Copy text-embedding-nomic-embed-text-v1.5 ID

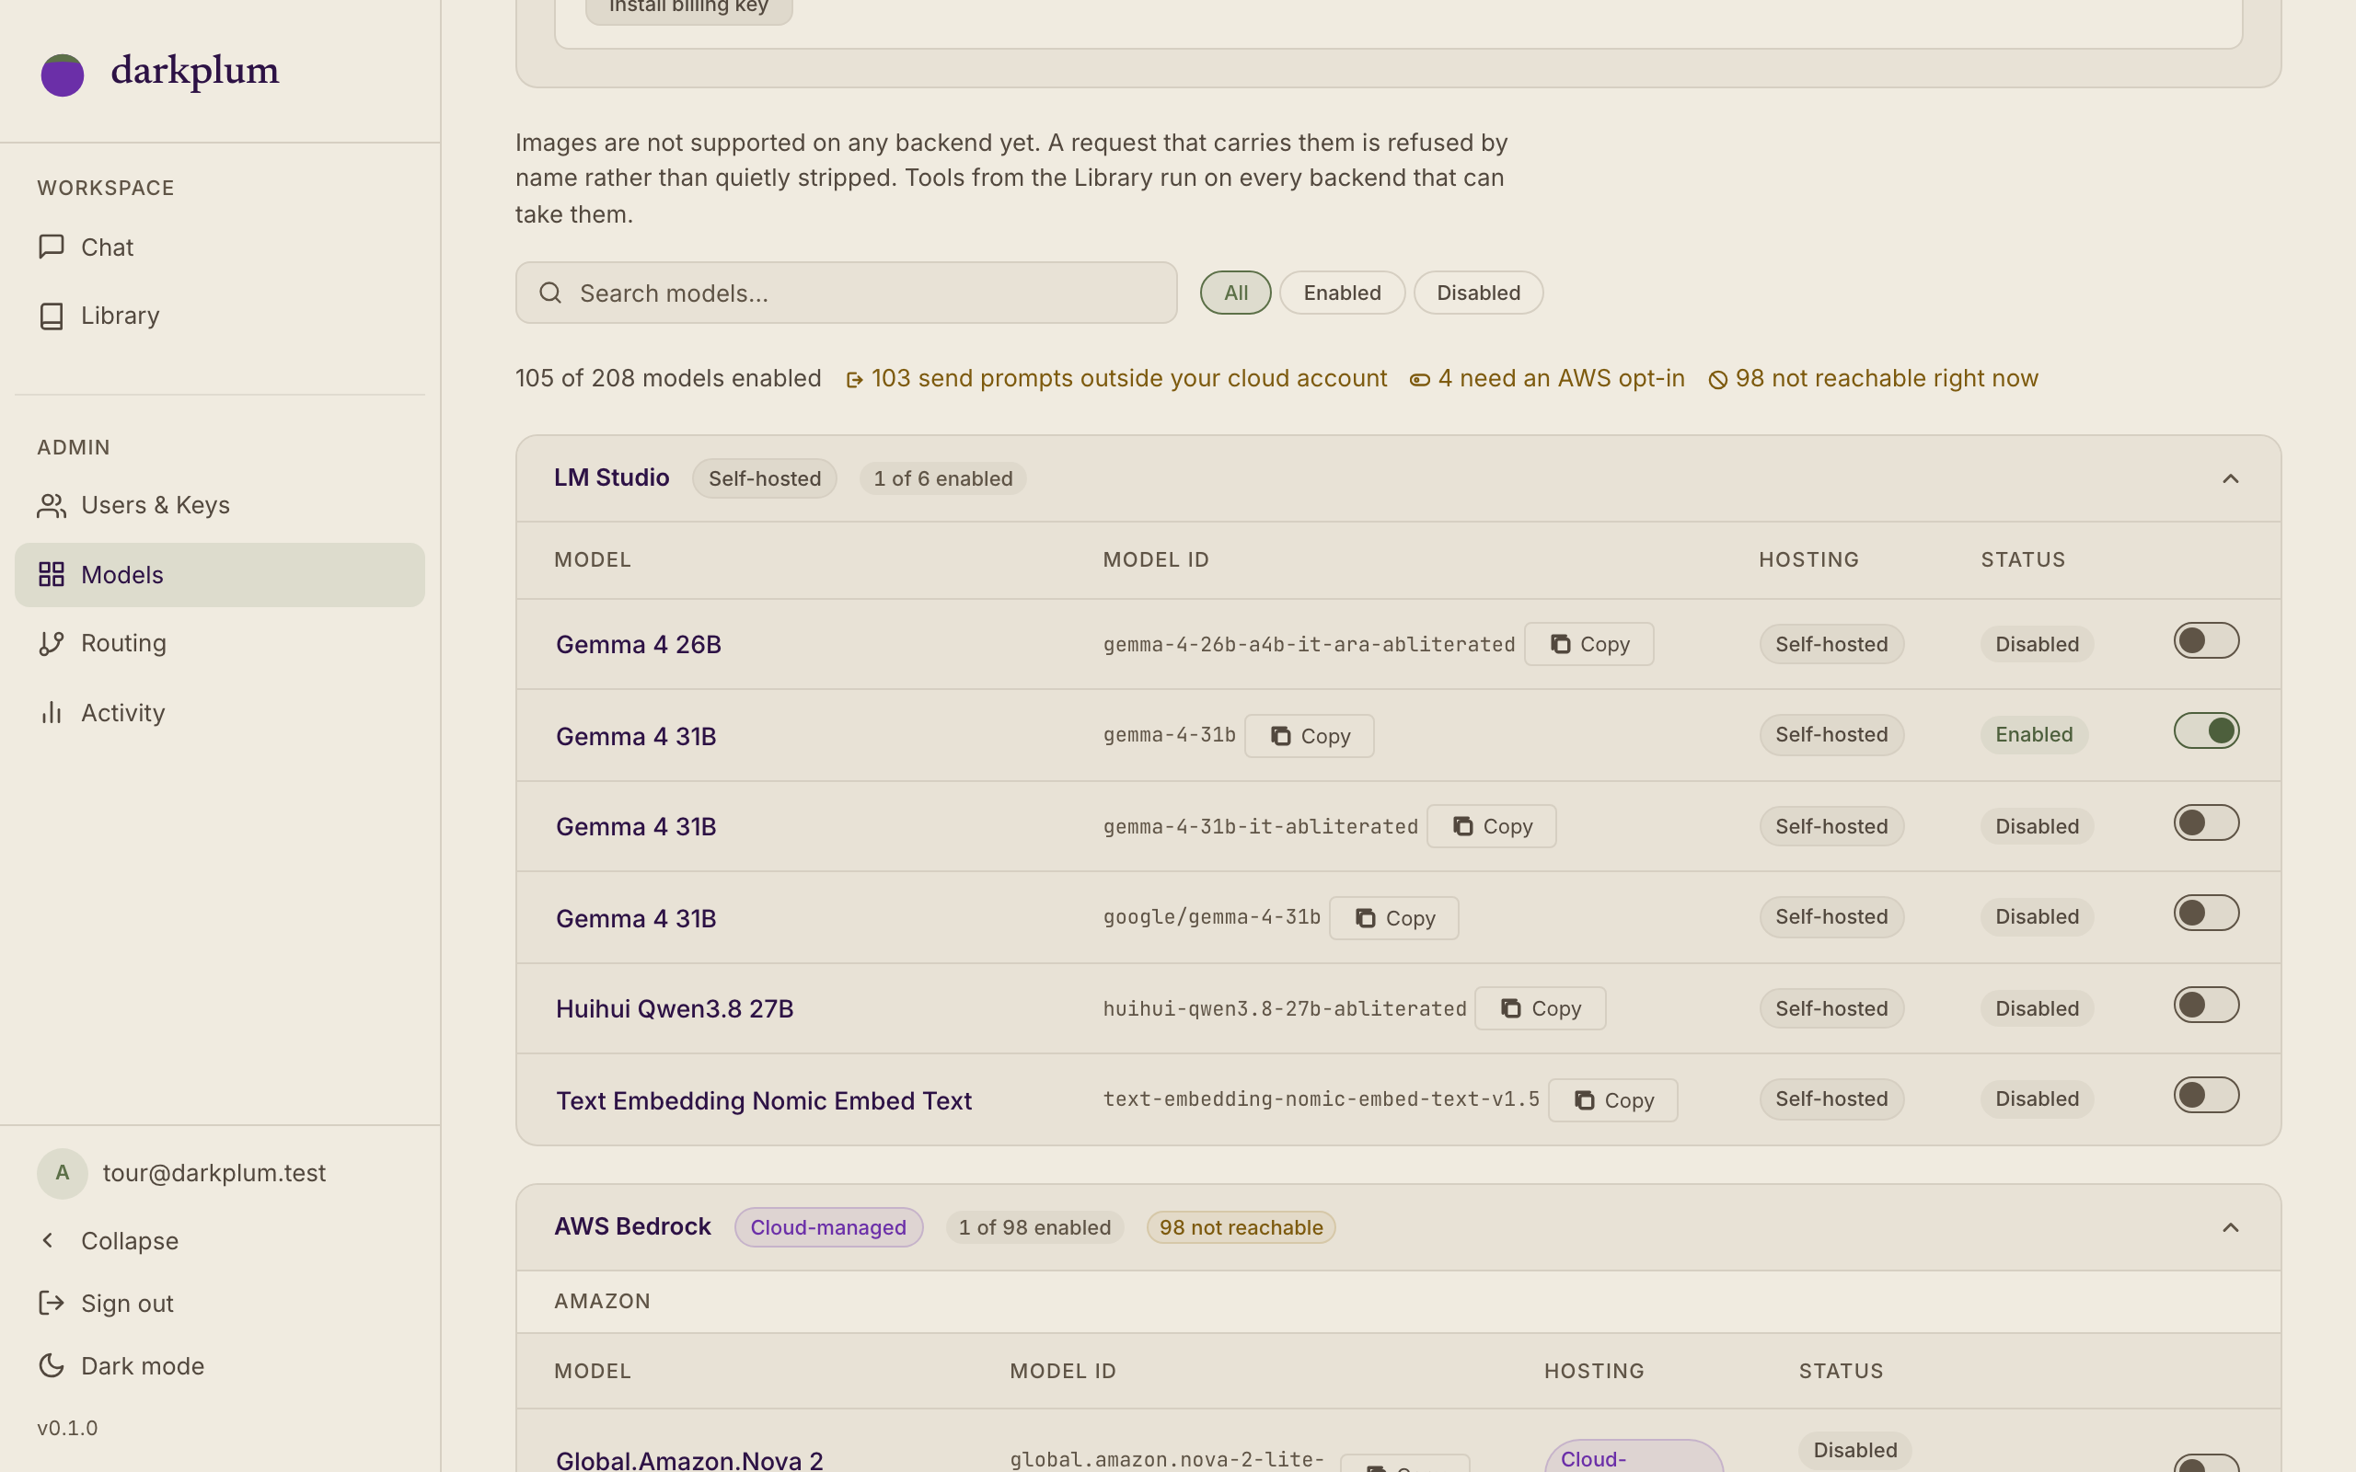pos(1613,1100)
